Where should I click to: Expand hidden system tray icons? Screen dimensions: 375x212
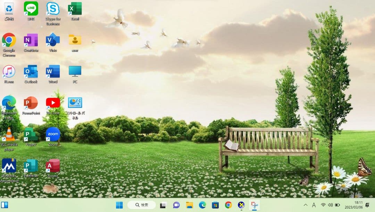click(305, 205)
